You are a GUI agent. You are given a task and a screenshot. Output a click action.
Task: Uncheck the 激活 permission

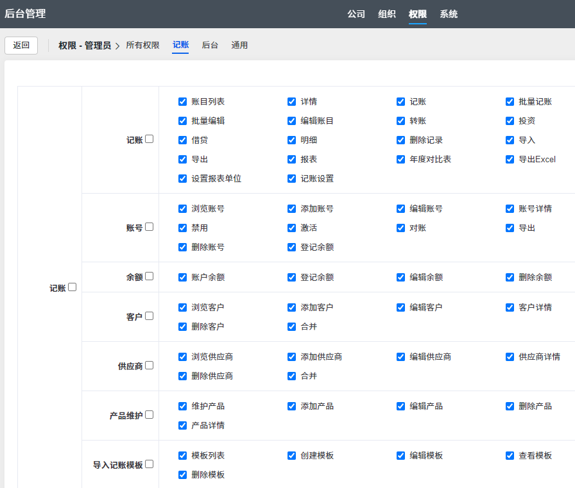point(291,228)
